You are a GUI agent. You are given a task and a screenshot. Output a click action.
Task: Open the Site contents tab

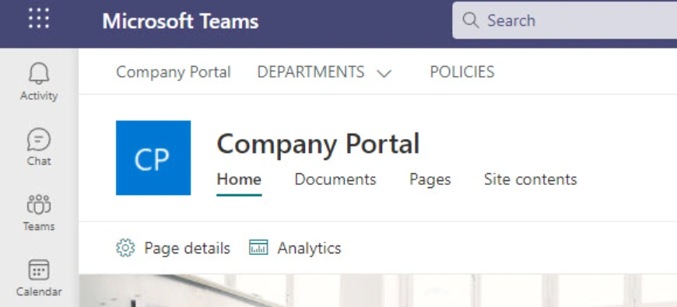point(531,180)
